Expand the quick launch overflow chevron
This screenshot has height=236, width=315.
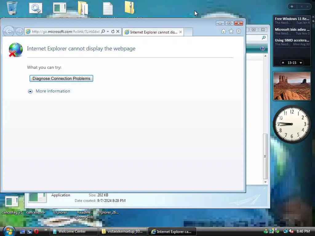click(x=46, y=230)
